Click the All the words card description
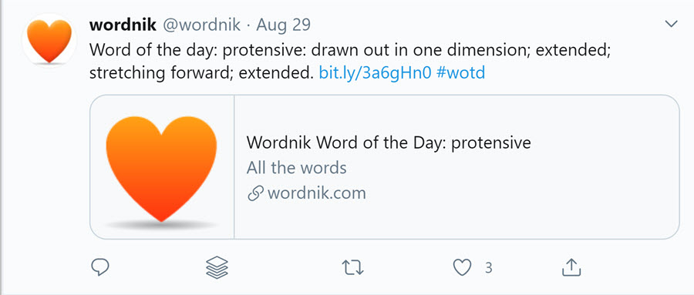694x295 pixels. pos(297,168)
